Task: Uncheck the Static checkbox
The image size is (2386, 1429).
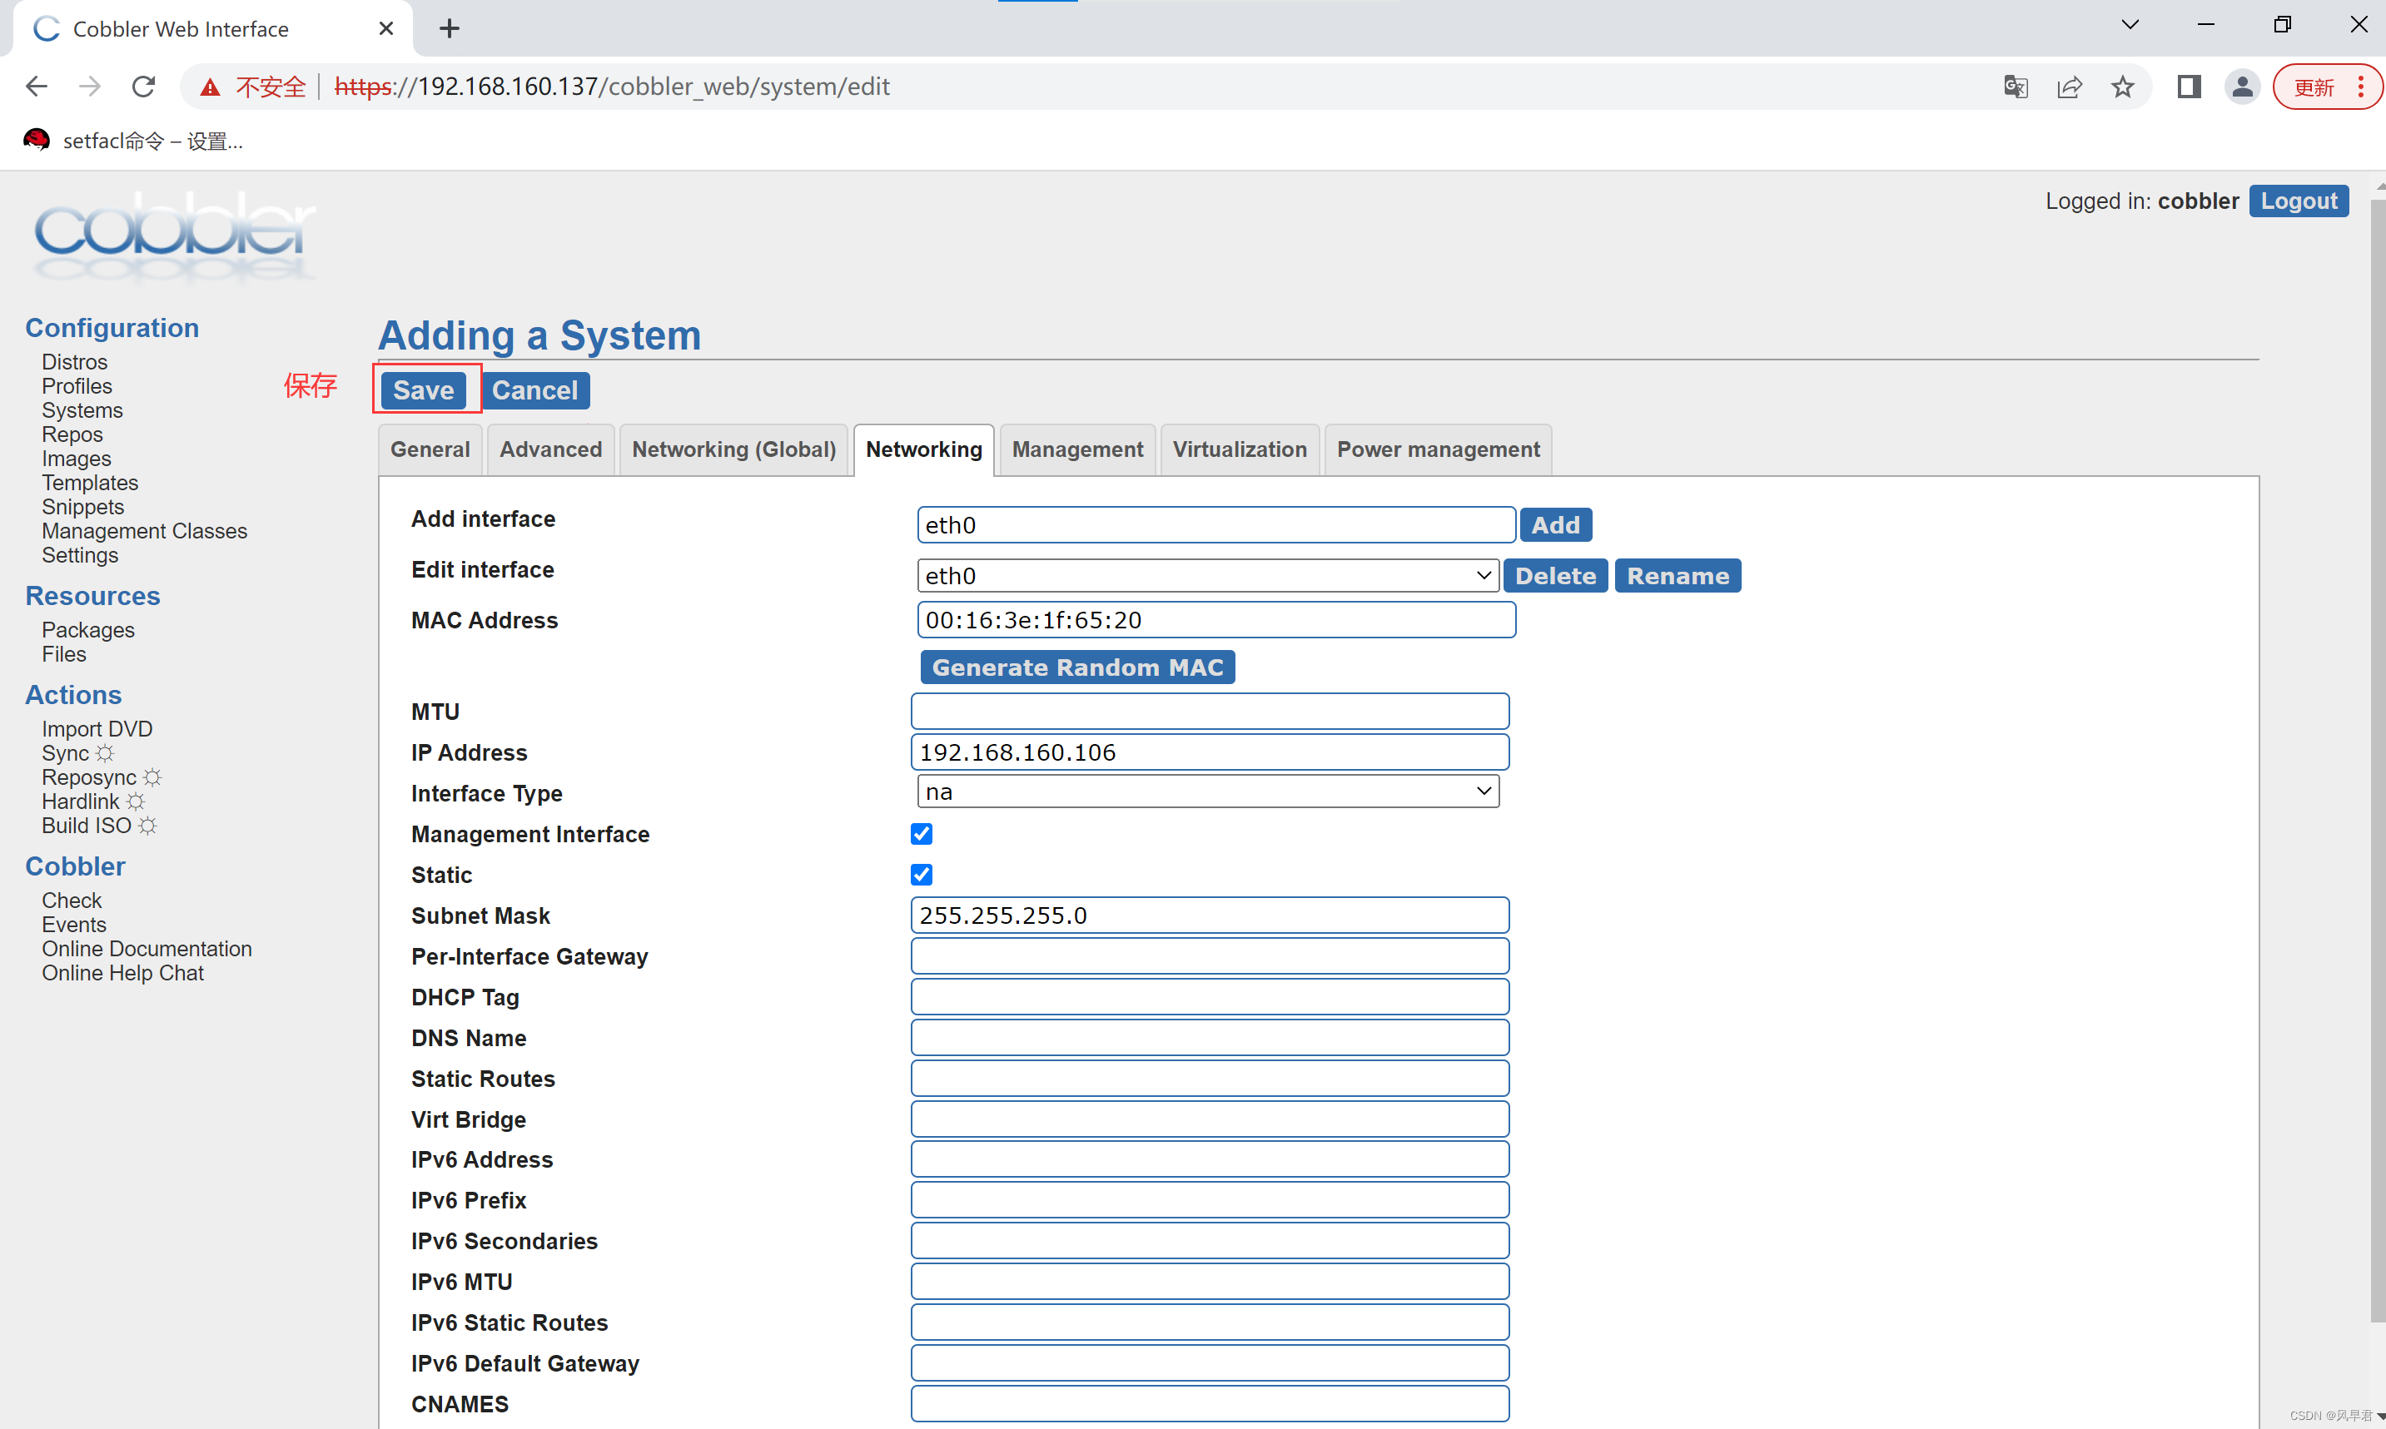Action: click(x=921, y=875)
